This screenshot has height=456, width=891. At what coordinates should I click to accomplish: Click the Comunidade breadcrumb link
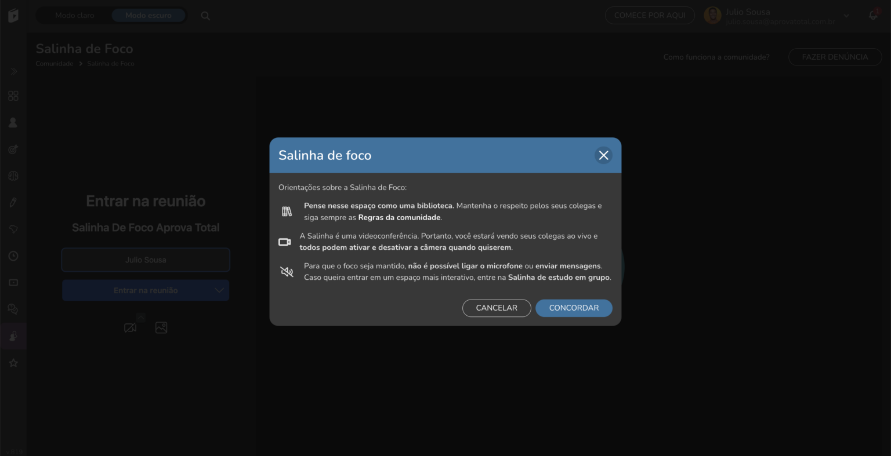[x=55, y=64]
